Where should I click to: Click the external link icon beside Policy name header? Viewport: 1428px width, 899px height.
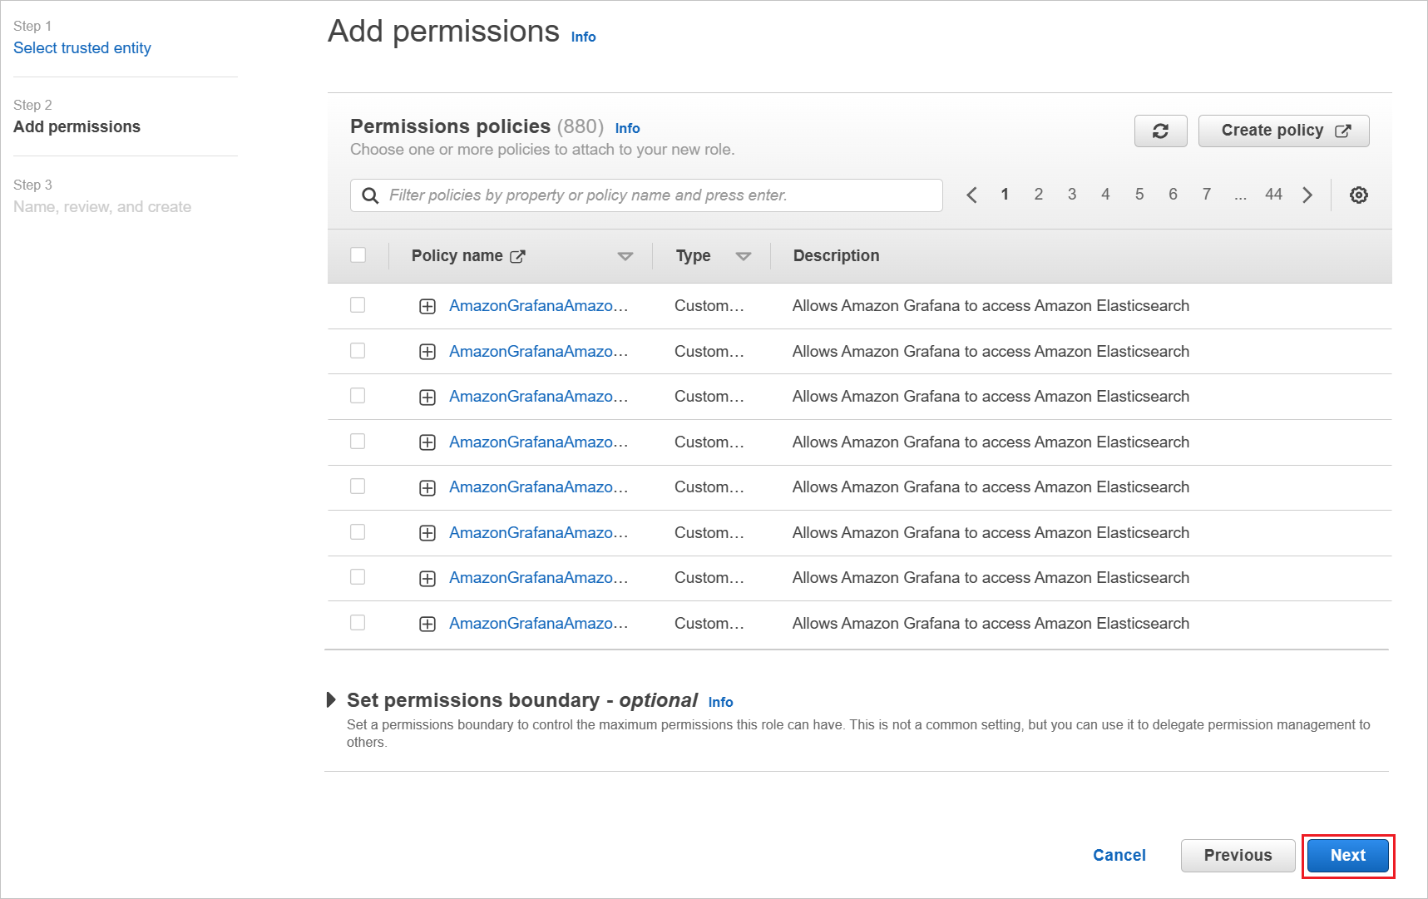point(517,255)
